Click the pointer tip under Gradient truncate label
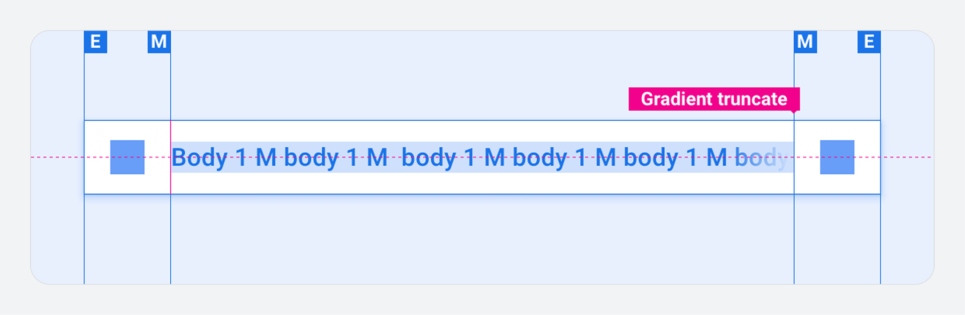The height and width of the screenshot is (315, 965). click(x=794, y=112)
